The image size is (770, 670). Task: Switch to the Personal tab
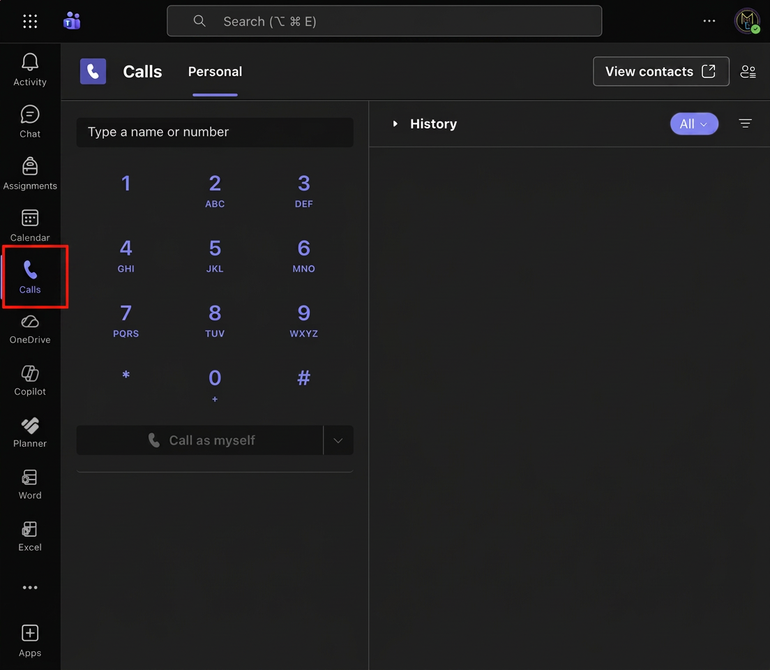point(215,72)
